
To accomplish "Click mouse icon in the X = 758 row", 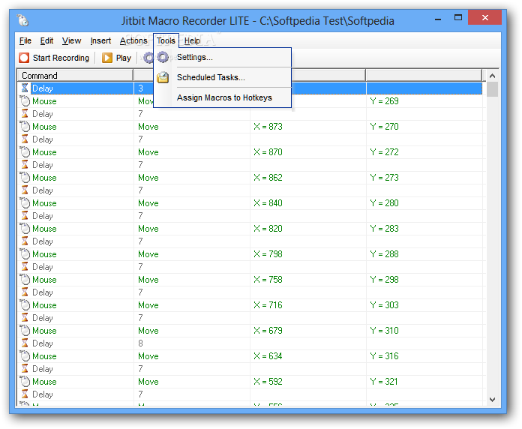I will tap(25, 280).
